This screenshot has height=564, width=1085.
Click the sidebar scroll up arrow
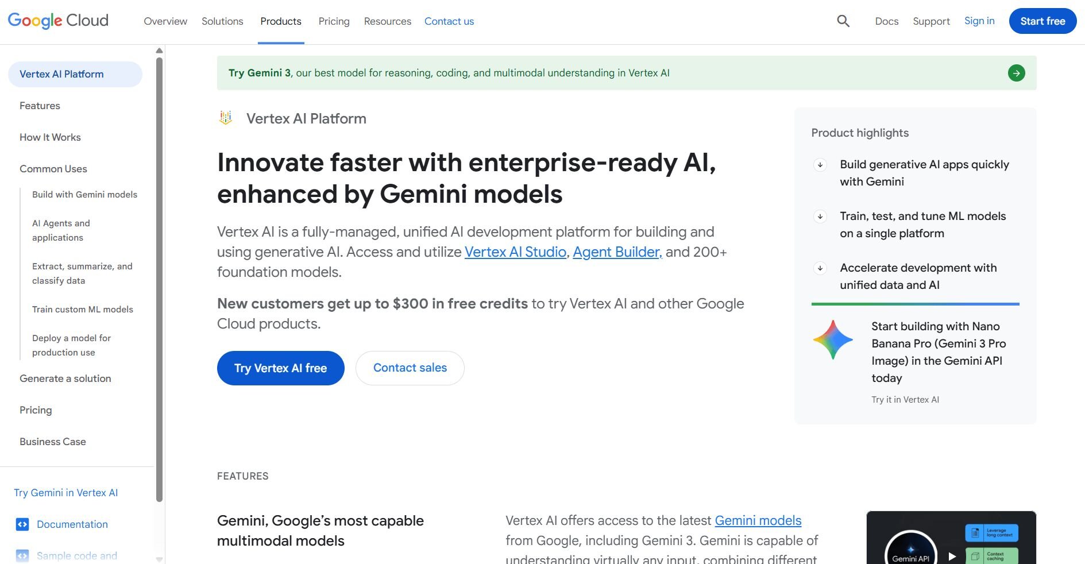point(159,51)
